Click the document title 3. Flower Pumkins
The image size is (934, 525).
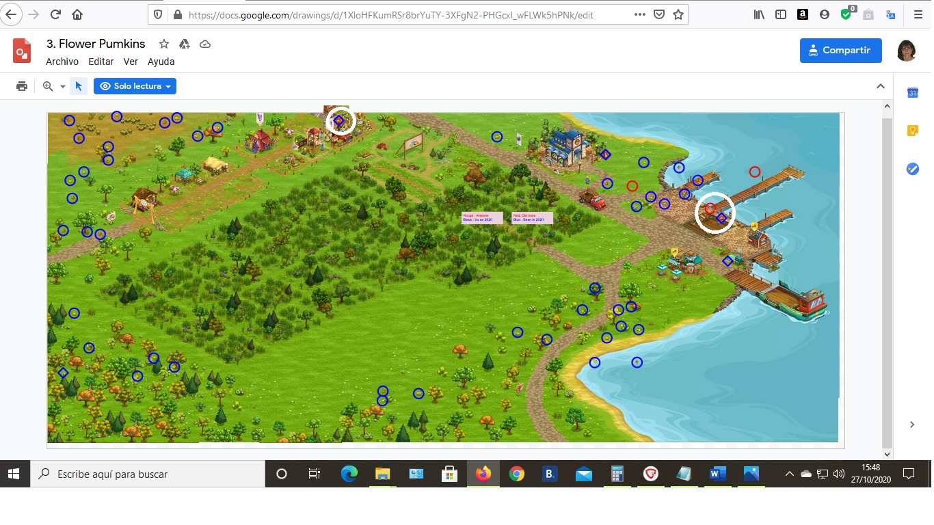[96, 44]
